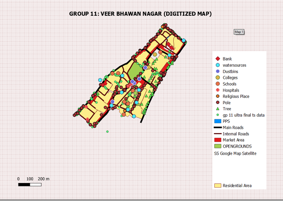Viewport: 283px width, 201px height.
Task: Click the red Market Area swatch
Action: (x=217, y=140)
